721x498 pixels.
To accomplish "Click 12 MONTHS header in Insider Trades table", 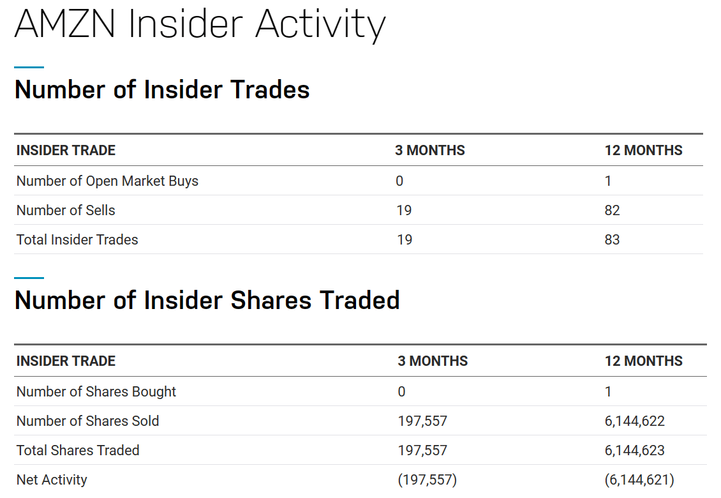I will pos(643,151).
